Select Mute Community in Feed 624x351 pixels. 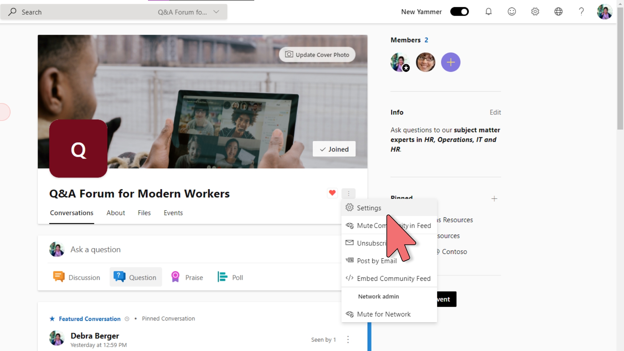(389, 226)
